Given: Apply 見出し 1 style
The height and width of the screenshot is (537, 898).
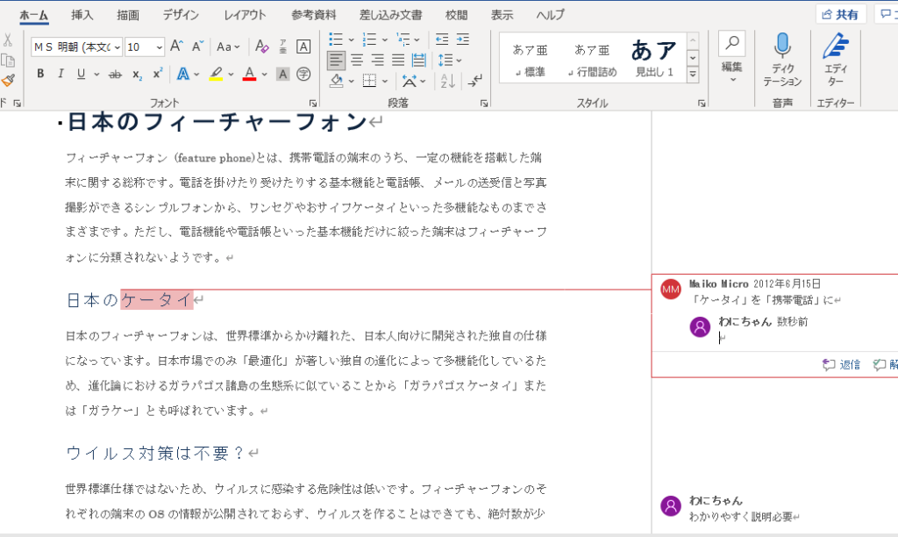Looking at the screenshot, I should pos(654,61).
